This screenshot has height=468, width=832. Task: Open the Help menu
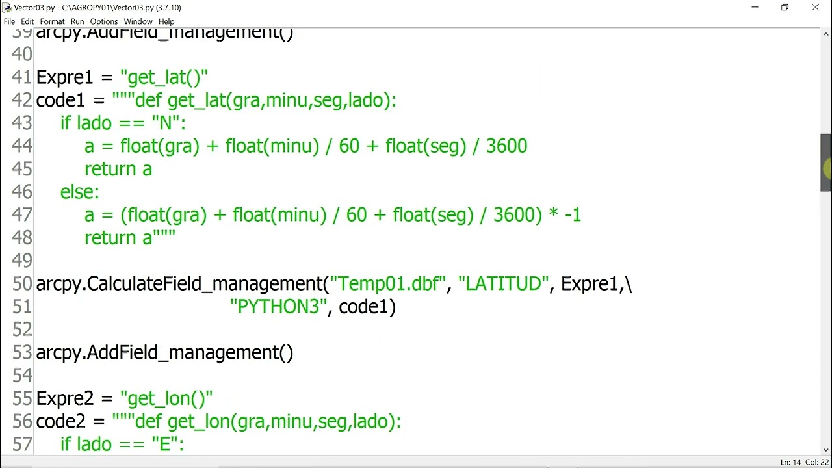[x=166, y=21]
